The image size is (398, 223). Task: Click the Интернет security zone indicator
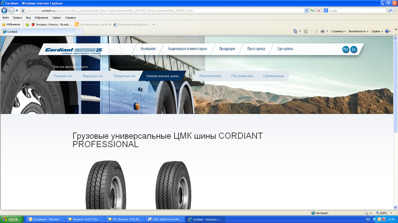(320, 213)
